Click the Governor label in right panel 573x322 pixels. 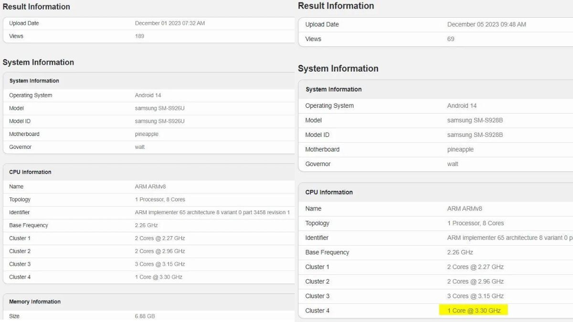point(318,164)
